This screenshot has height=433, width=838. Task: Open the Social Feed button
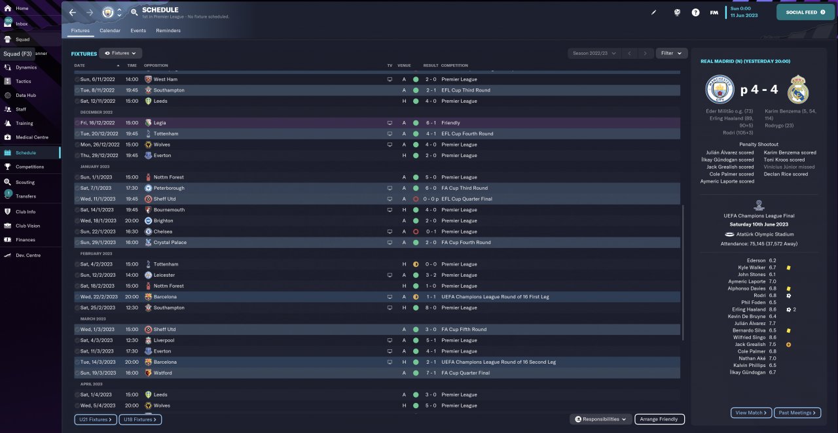pos(805,12)
